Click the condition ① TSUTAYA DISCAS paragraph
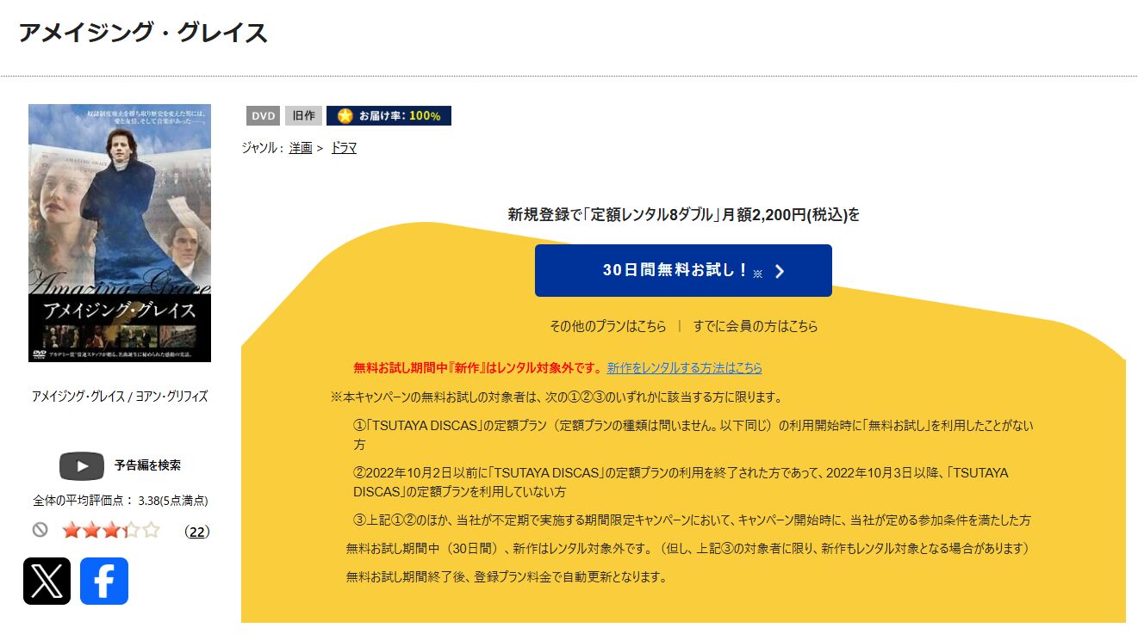 pyautogui.click(x=693, y=434)
